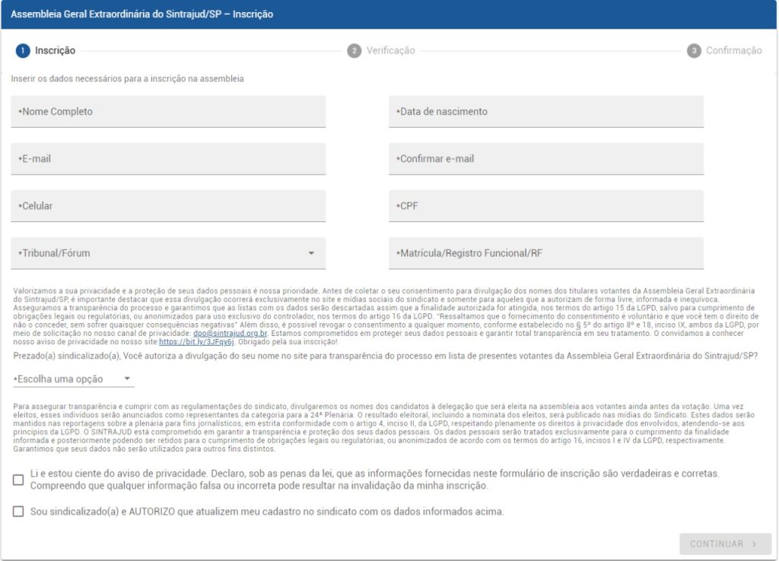Select the Confirmação step label
This screenshot has height=561, width=779.
point(733,51)
